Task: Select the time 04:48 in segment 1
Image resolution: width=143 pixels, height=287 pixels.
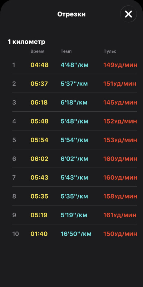Action: [x=40, y=65]
